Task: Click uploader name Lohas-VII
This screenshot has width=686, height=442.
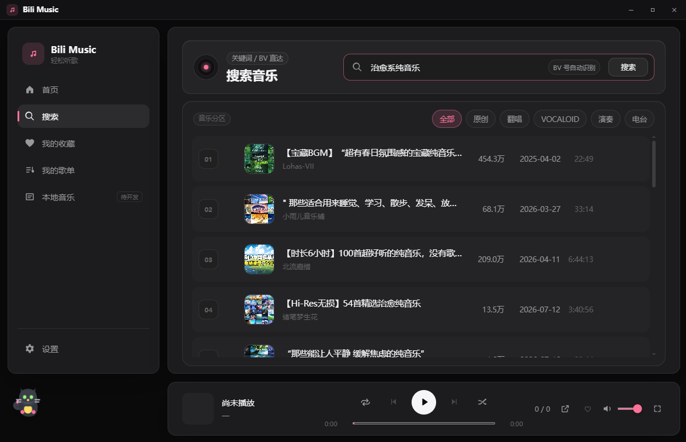Action: 298,166
